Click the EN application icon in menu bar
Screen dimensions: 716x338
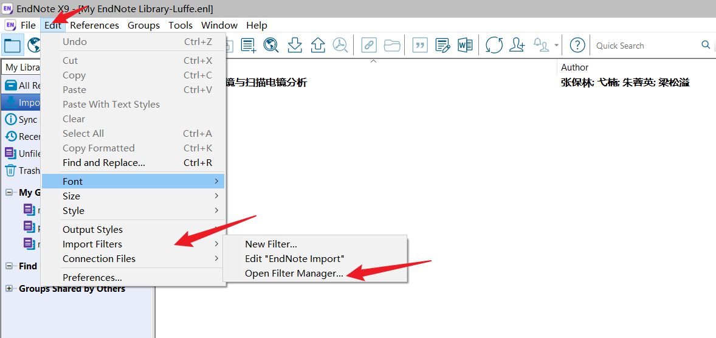tap(10, 25)
